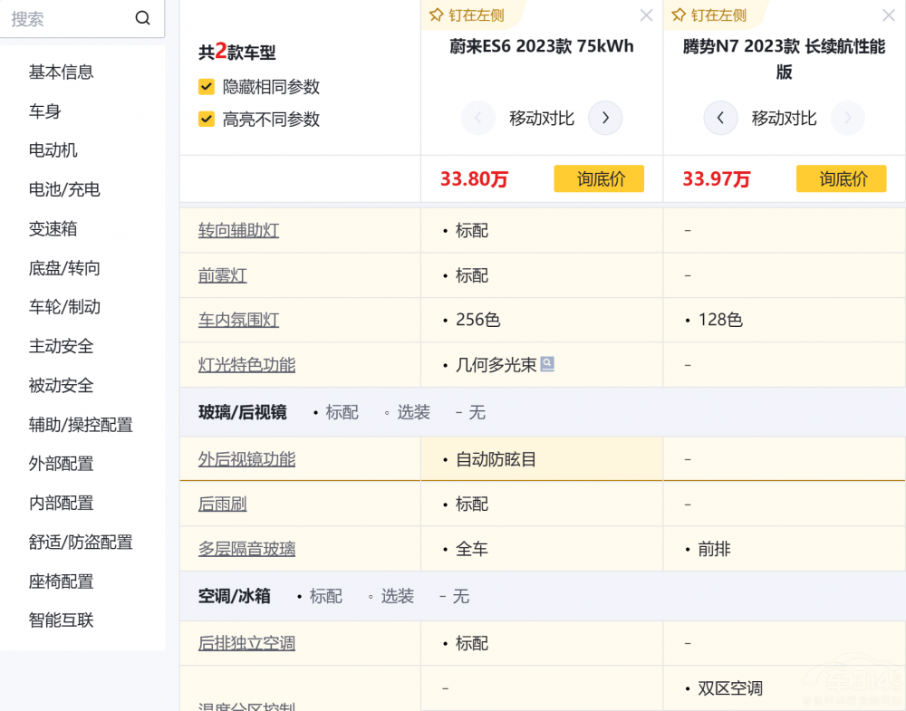Open 几何多光束 detail image icon
Viewport: 906px width, 711px height.
coord(547,364)
